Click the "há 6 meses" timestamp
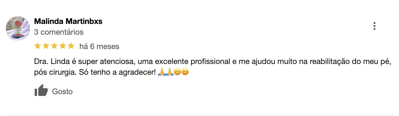 pyautogui.click(x=99, y=46)
